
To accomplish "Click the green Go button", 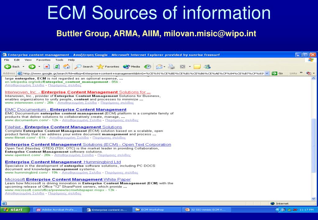I will pyautogui.click(x=277, y=73).
